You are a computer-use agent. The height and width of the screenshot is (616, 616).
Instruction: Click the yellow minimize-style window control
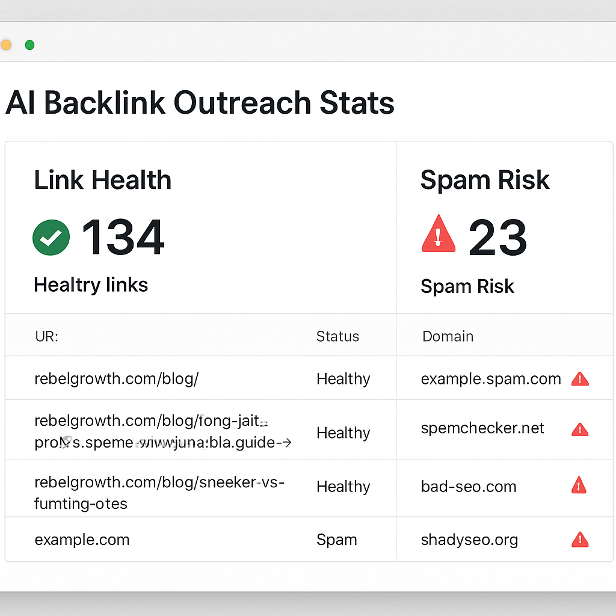6,45
